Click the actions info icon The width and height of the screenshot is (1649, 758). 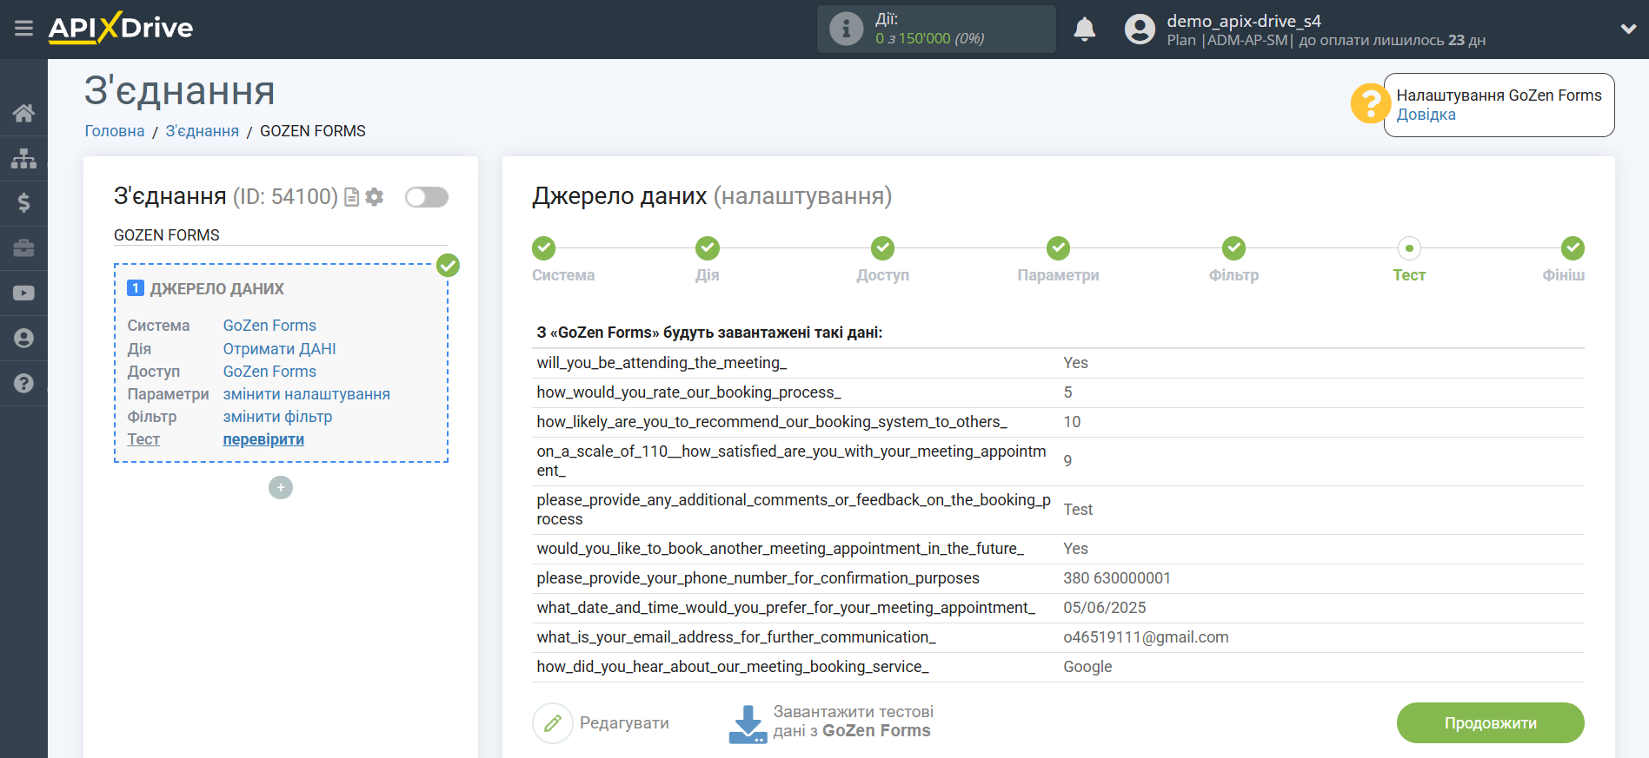tap(846, 29)
